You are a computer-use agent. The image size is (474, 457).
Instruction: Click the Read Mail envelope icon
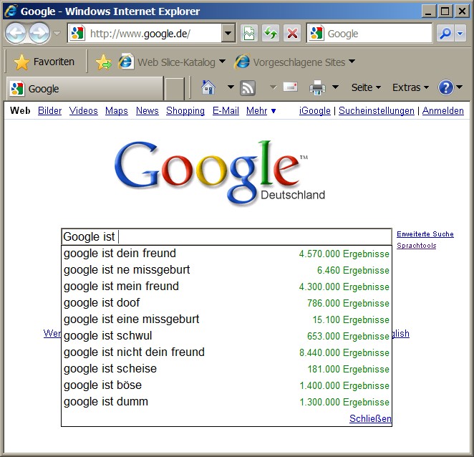pos(291,87)
